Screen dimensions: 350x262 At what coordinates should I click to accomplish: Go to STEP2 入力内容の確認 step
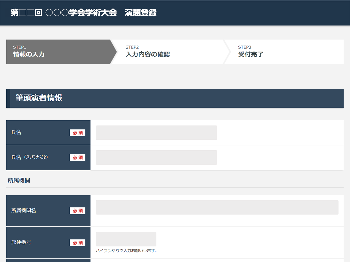tap(171, 52)
